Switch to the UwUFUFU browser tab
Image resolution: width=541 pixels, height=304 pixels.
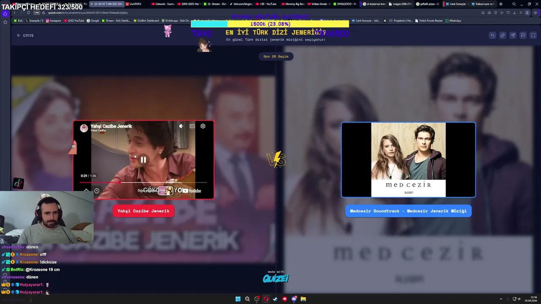pyautogui.click(x=135, y=4)
